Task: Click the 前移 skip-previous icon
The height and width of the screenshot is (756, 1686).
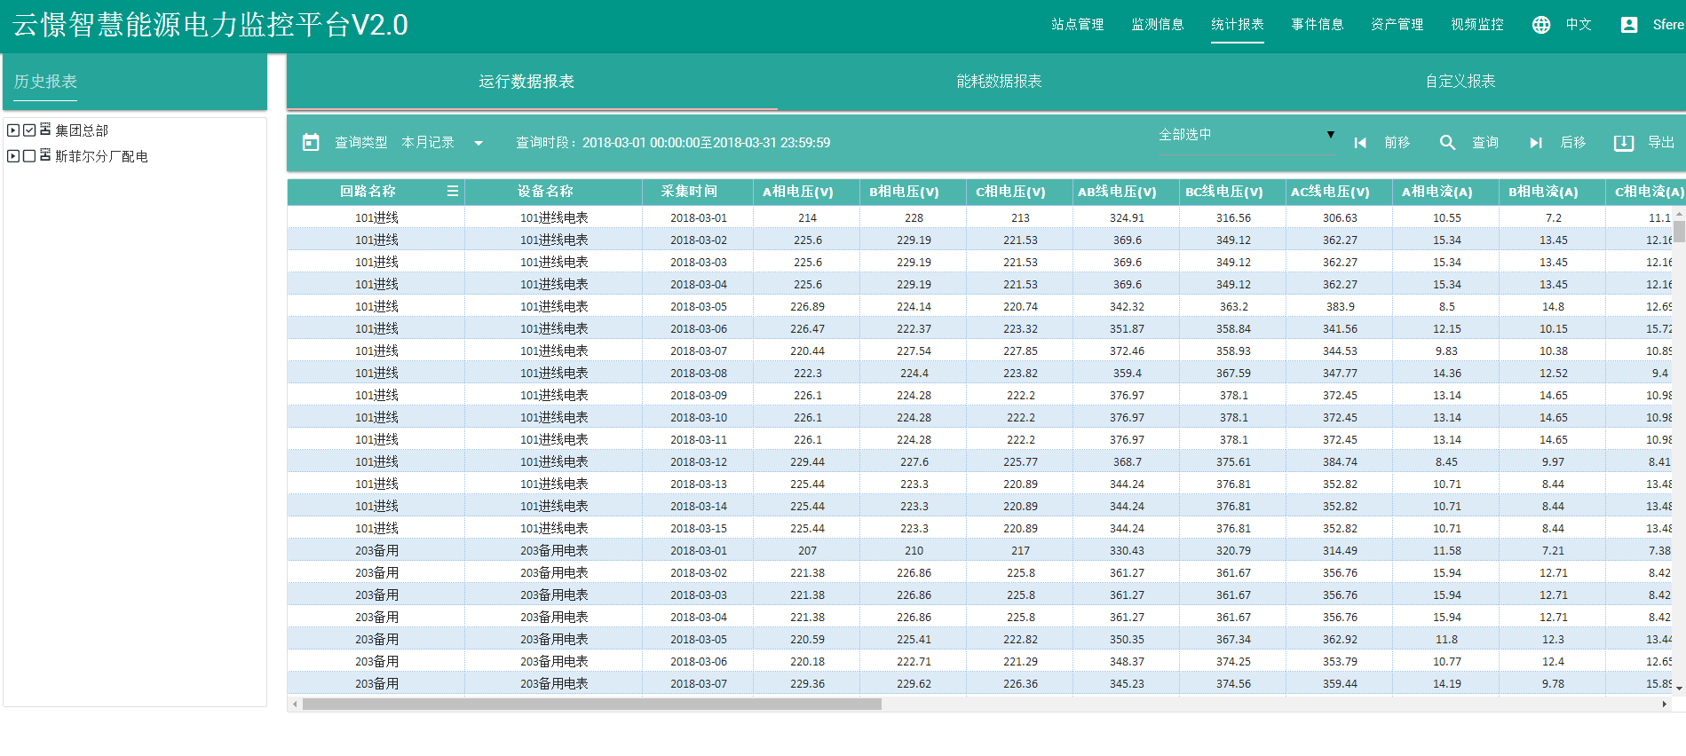Action: [x=1360, y=143]
